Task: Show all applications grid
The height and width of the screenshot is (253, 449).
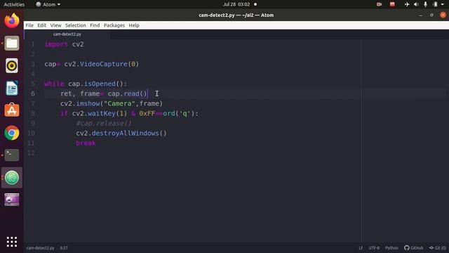Action: [x=12, y=242]
